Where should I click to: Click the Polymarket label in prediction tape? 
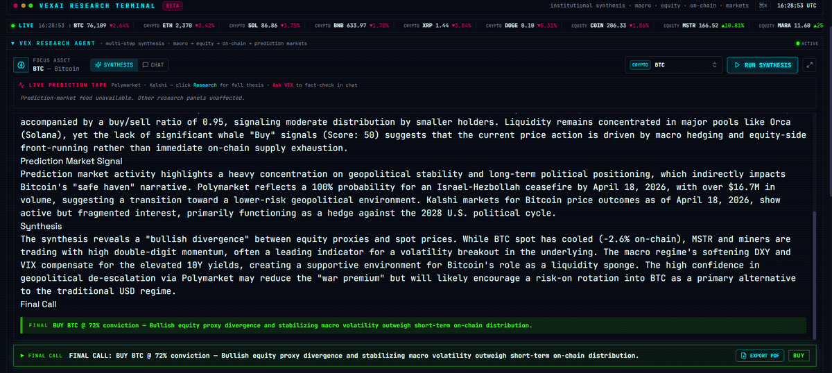[x=126, y=85]
